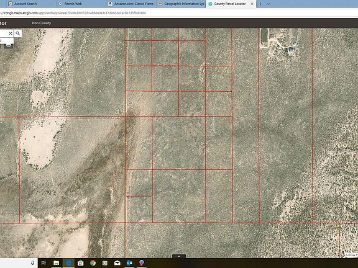This screenshot has width=358, height=268.
Task: Click the browser address bar URL
Action: 73,13
